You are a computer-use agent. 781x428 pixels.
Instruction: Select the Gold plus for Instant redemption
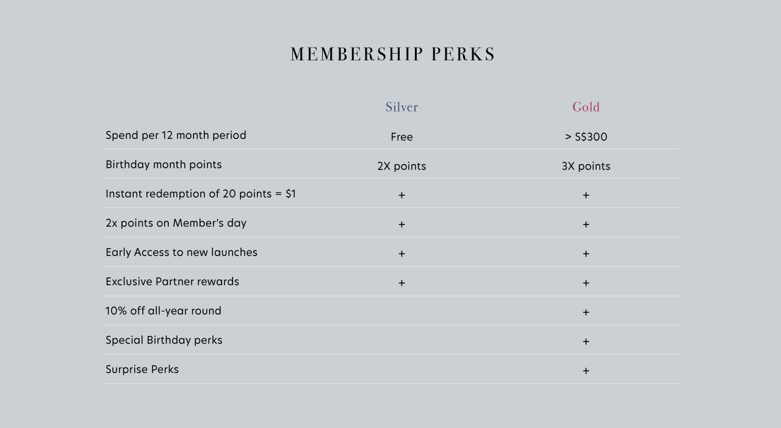tap(586, 195)
